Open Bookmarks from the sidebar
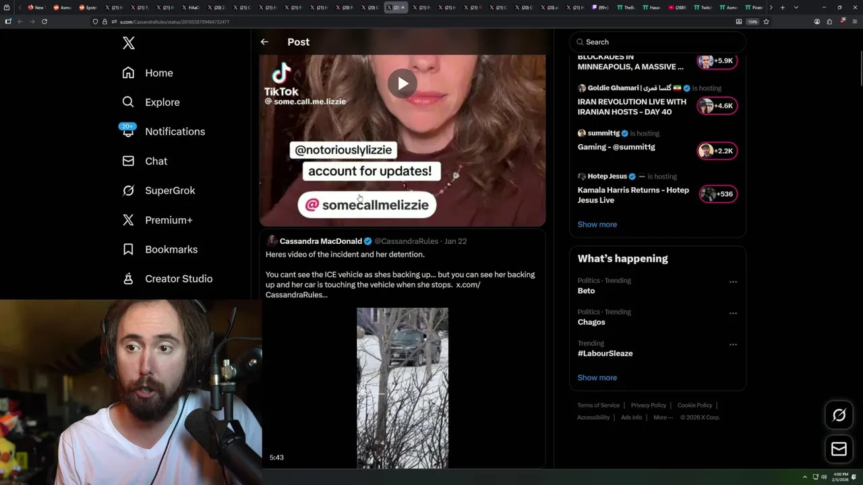863x485 pixels. [x=171, y=249]
